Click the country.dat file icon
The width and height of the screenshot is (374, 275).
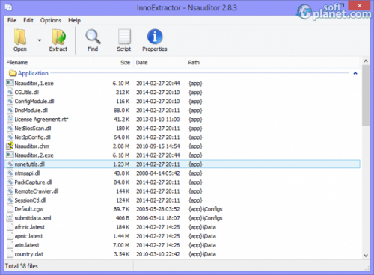pos(10,254)
